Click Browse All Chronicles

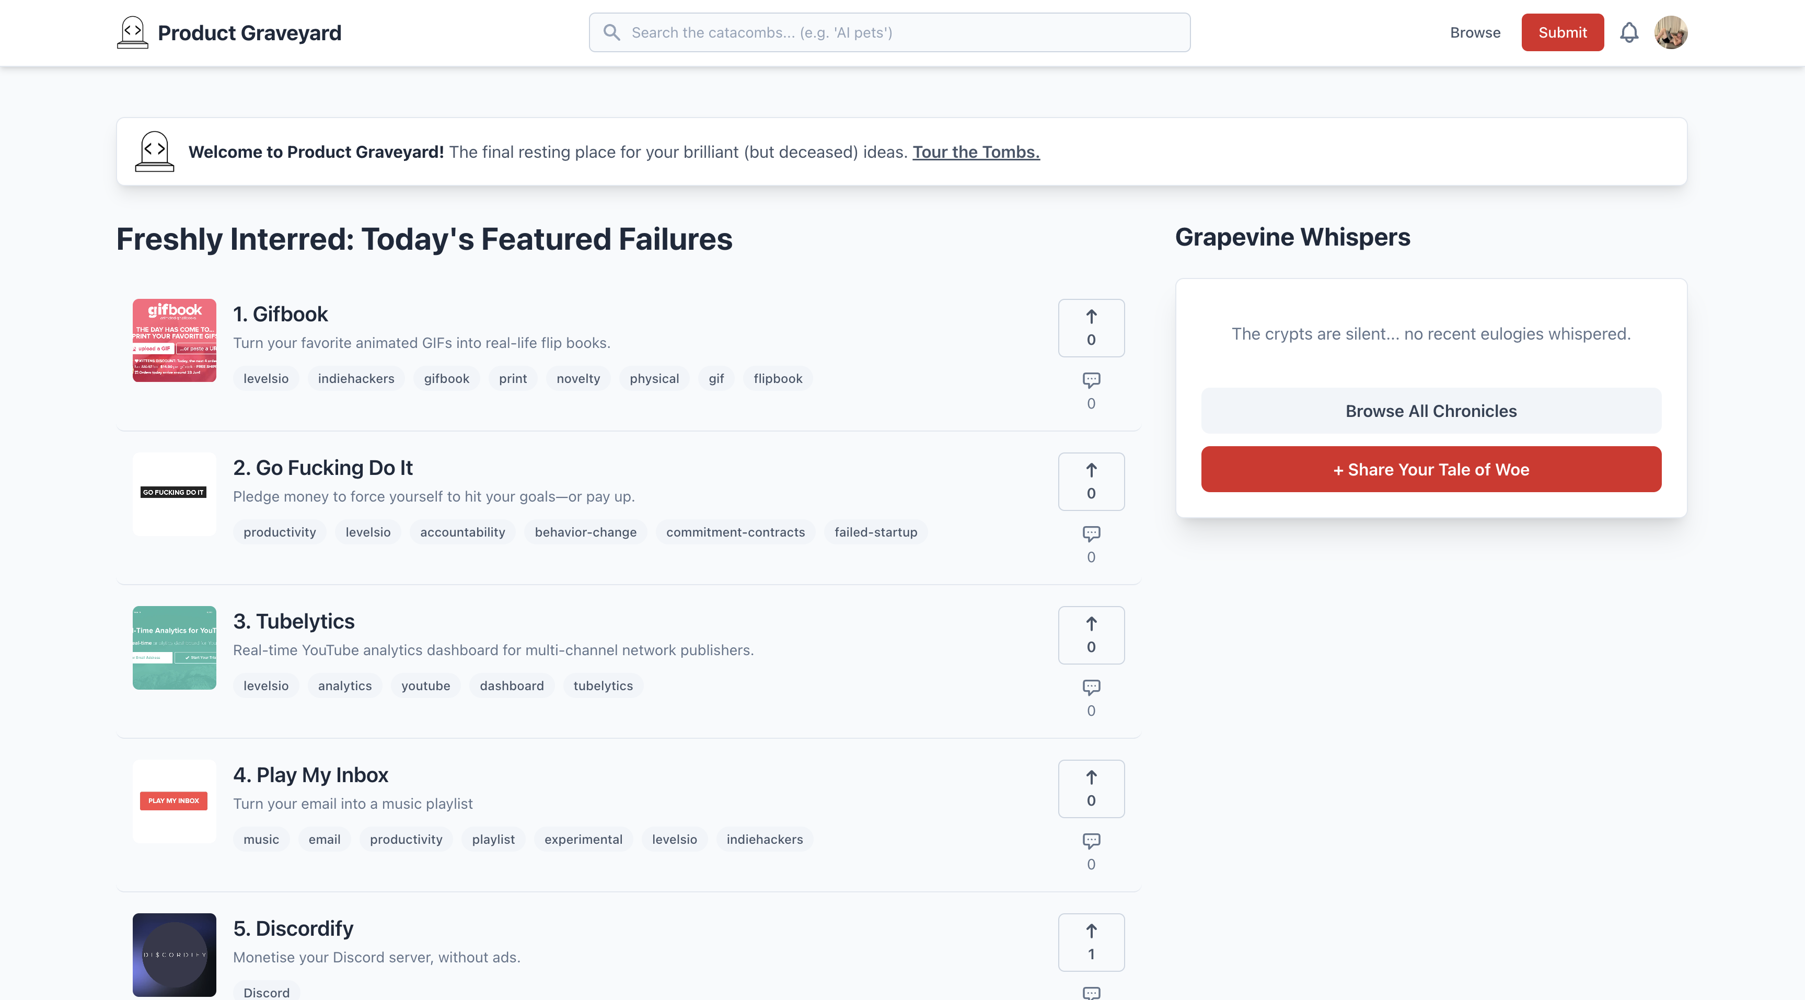pos(1431,411)
